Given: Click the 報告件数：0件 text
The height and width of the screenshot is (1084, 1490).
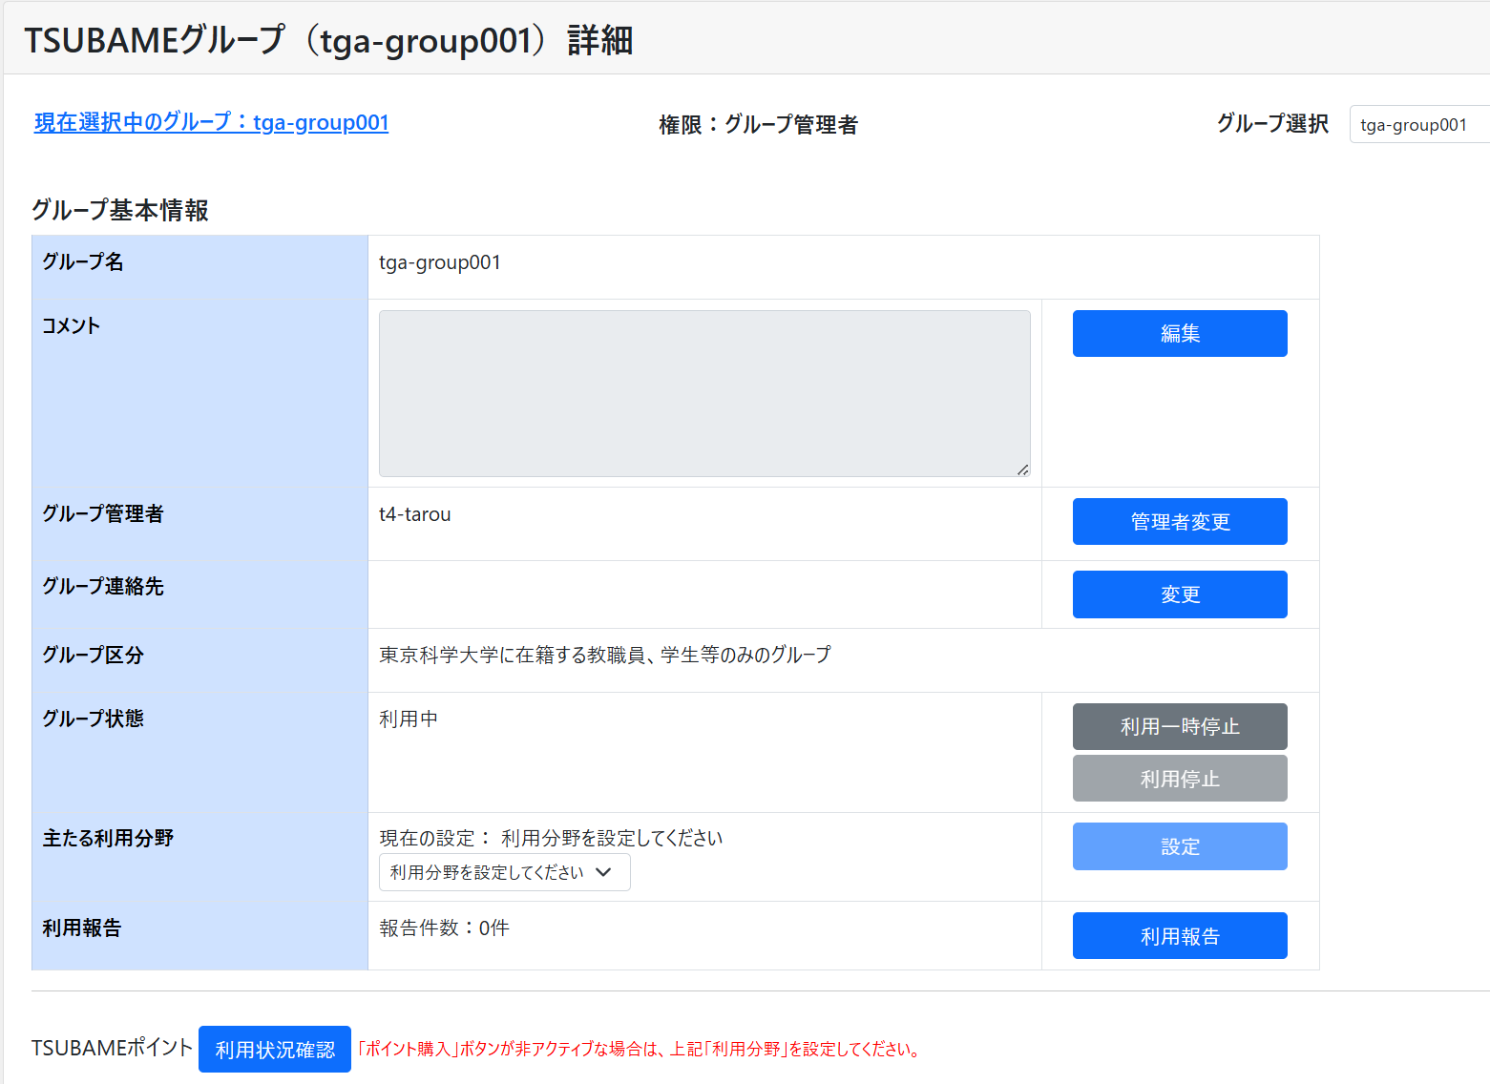Looking at the screenshot, I should (x=444, y=928).
